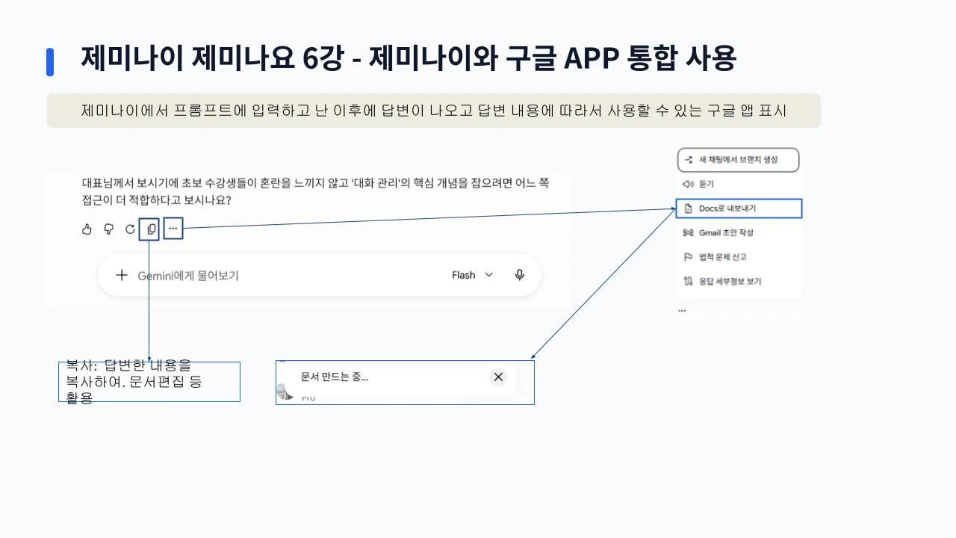Click the thumbs down icon under the response
Image resolution: width=956 pixels, height=538 pixels.
[108, 229]
